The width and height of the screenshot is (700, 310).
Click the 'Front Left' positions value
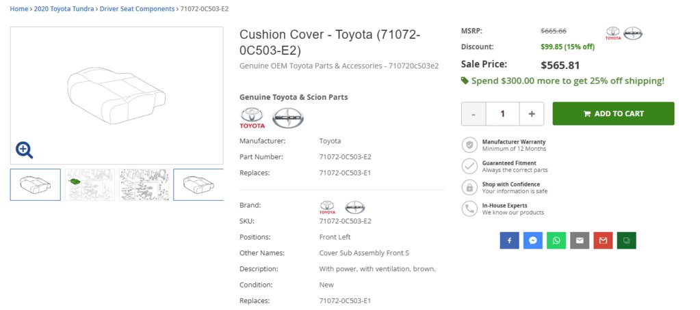tap(335, 237)
